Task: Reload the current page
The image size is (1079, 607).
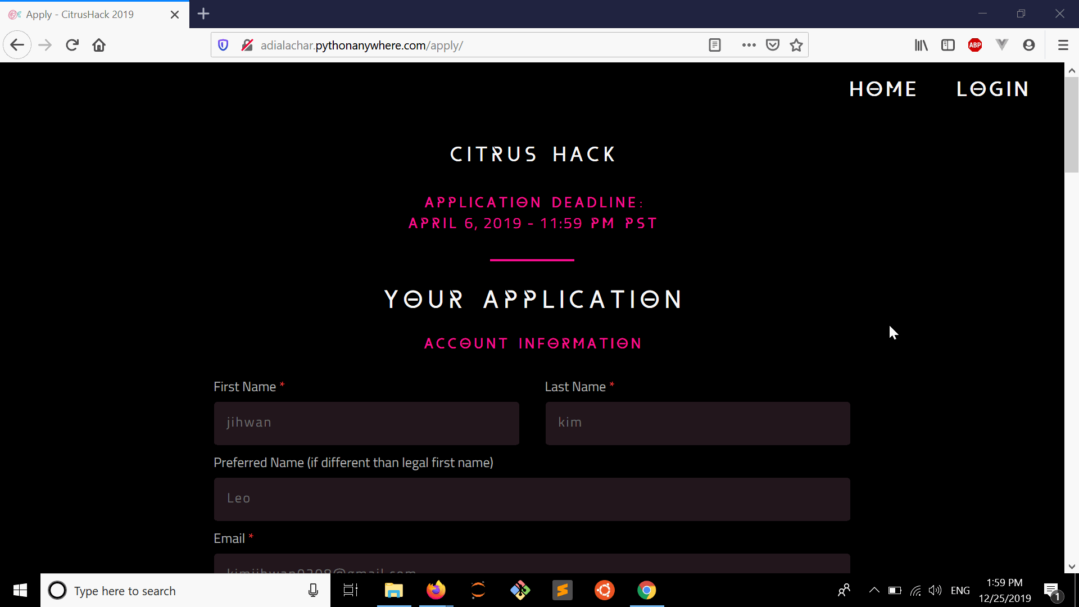Action: tap(72, 45)
